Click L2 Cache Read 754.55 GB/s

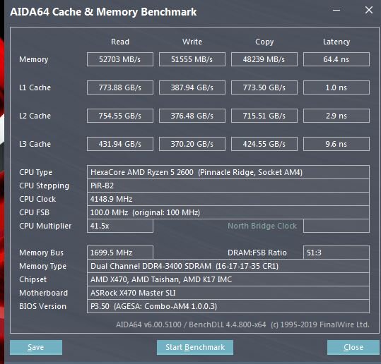(120, 116)
